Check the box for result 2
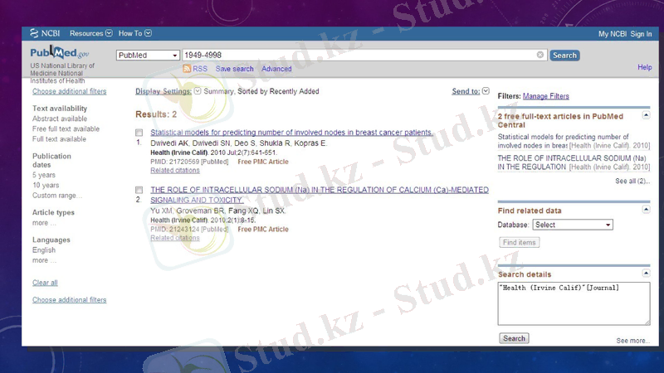The width and height of the screenshot is (664, 373). [139, 190]
